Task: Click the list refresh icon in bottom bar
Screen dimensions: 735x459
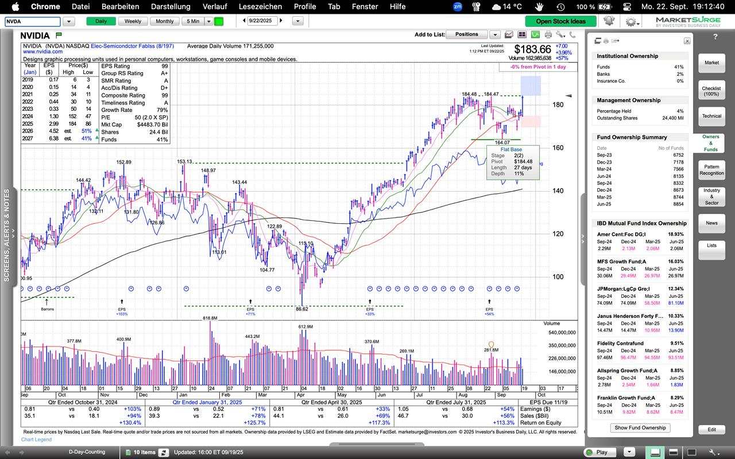Action: (x=164, y=452)
